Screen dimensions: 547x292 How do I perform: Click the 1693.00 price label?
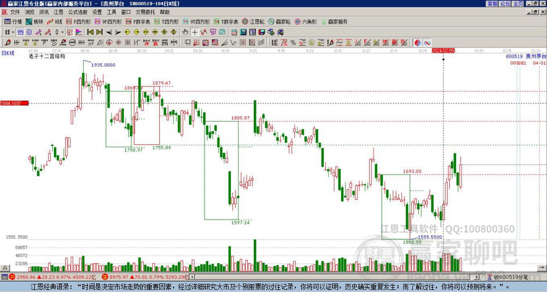point(412,171)
